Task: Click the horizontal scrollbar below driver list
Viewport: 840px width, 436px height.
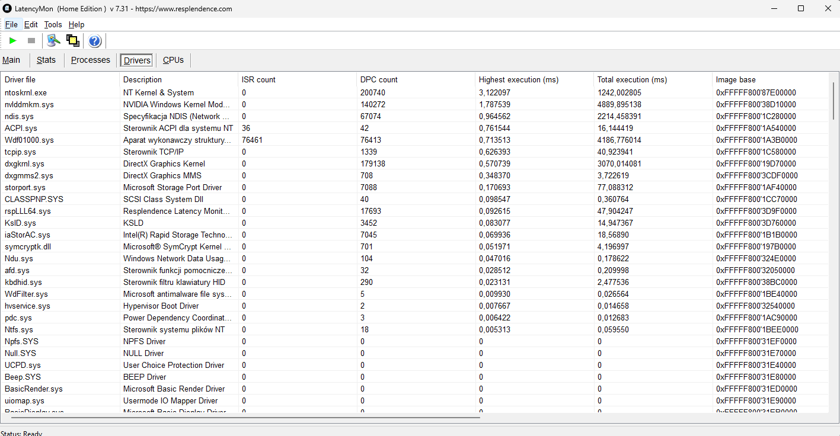Action: tap(245, 418)
